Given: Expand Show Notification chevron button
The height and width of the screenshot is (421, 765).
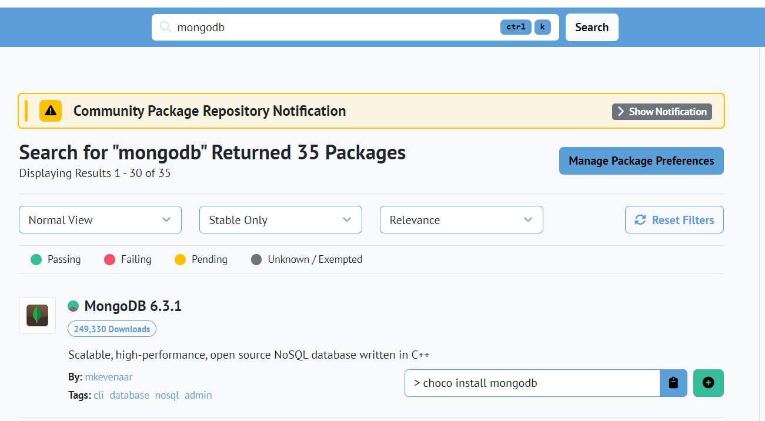Looking at the screenshot, I should pyautogui.click(x=662, y=112).
